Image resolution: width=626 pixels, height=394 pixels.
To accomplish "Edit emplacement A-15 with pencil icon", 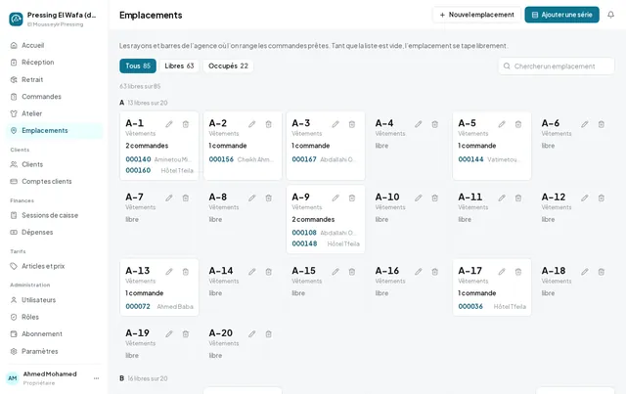I will click(x=335, y=272).
